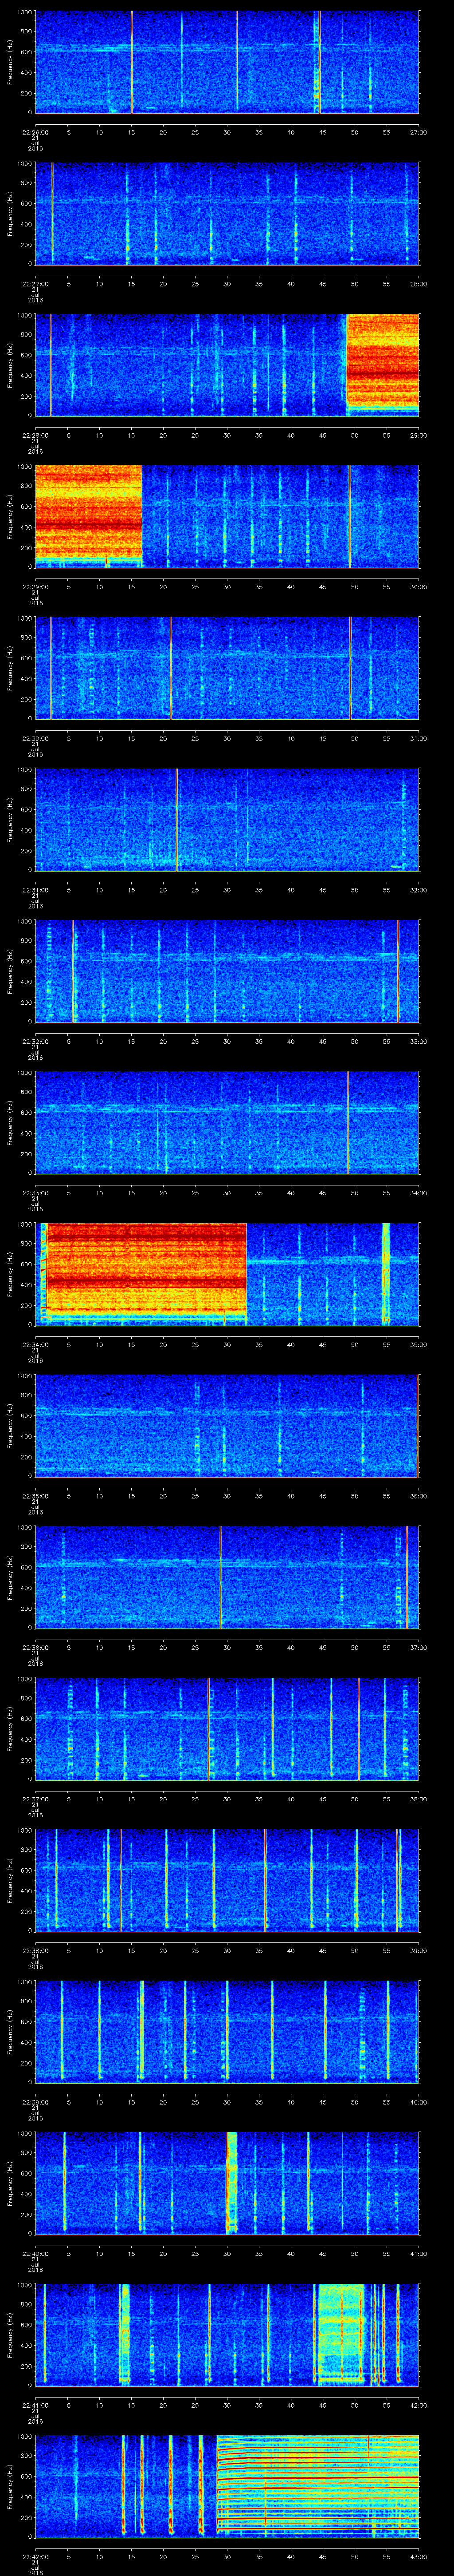Click the spectrogram panel starting at 22:32:00
This screenshot has height=2576, width=454.
pos(227,971)
